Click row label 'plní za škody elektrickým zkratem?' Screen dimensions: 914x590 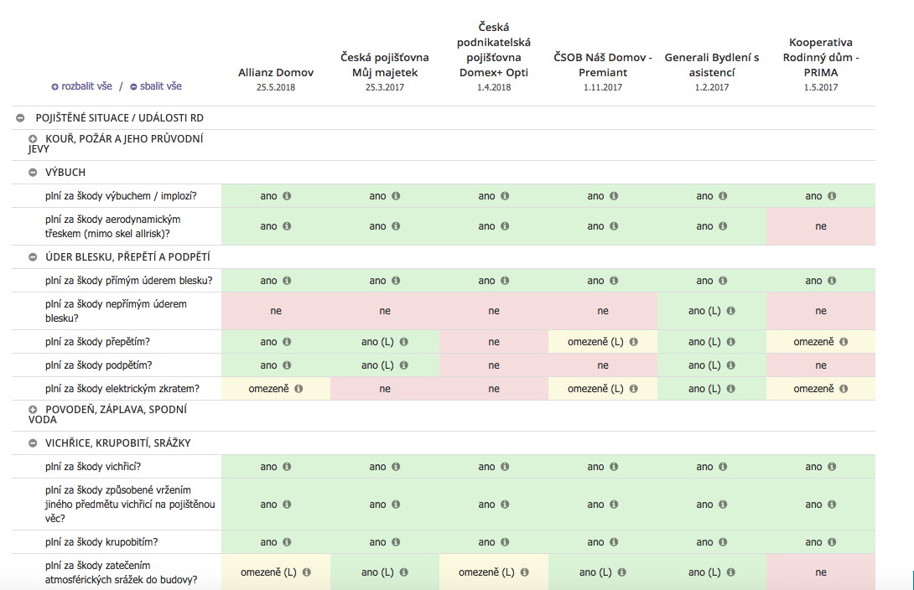pyautogui.click(x=122, y=389)
